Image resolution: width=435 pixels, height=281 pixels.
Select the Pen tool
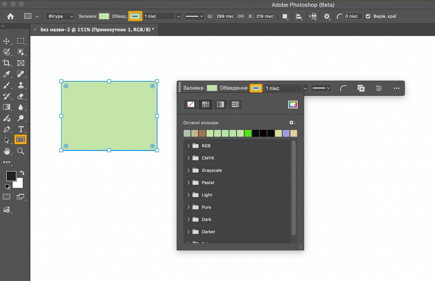[x=7, y=129]
